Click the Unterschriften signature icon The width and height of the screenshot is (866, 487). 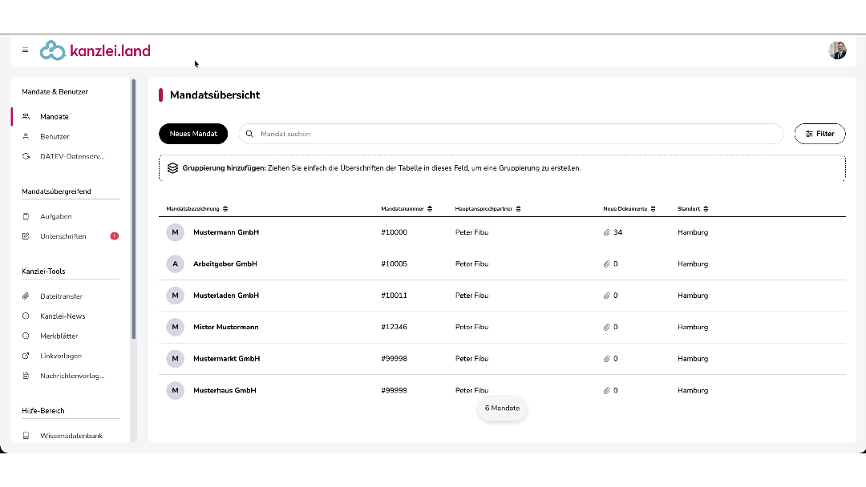pyautogui.click(x=26, y=236)
